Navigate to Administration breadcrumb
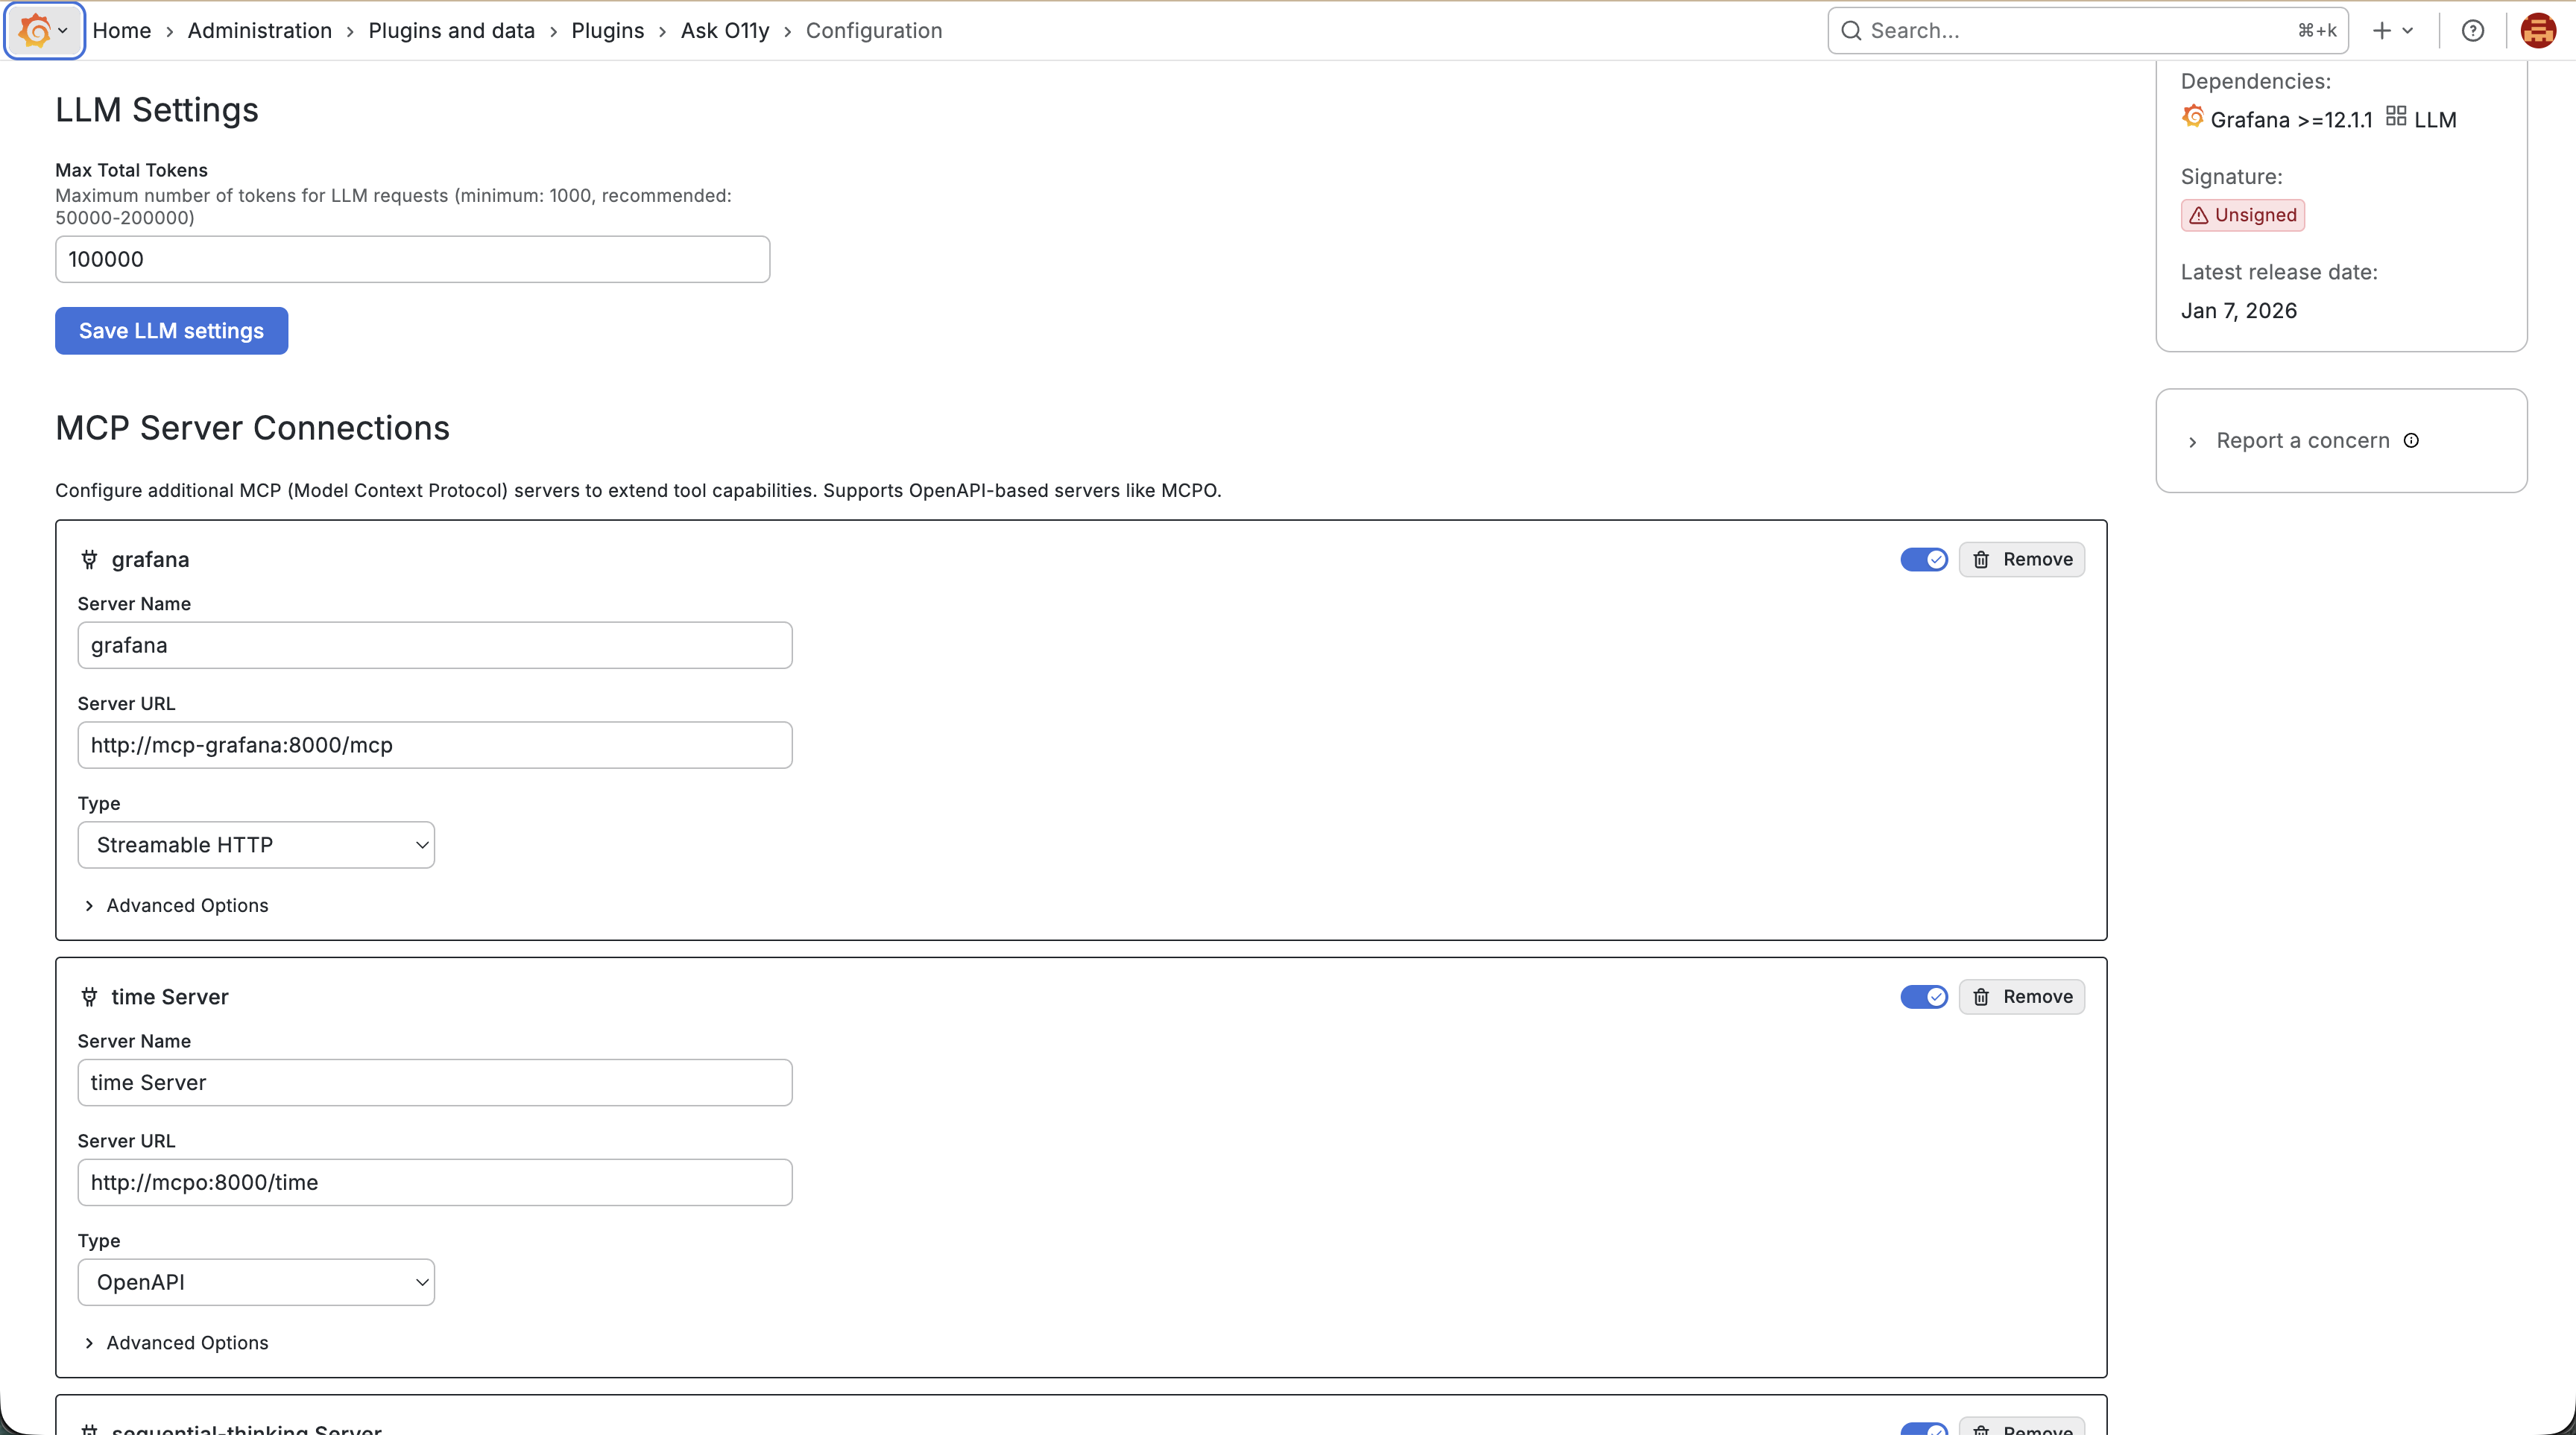2576x1435 pixels. point(259,31)
